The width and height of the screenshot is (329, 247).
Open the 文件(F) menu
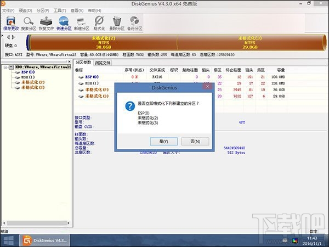[x=8, y=10]
